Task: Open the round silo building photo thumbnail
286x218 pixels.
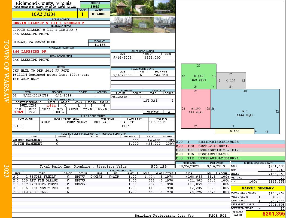Action: click(121, 8)
